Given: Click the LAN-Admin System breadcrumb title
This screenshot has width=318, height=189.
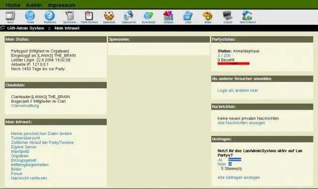Looking at the screenshot, I should pos(25,28).
